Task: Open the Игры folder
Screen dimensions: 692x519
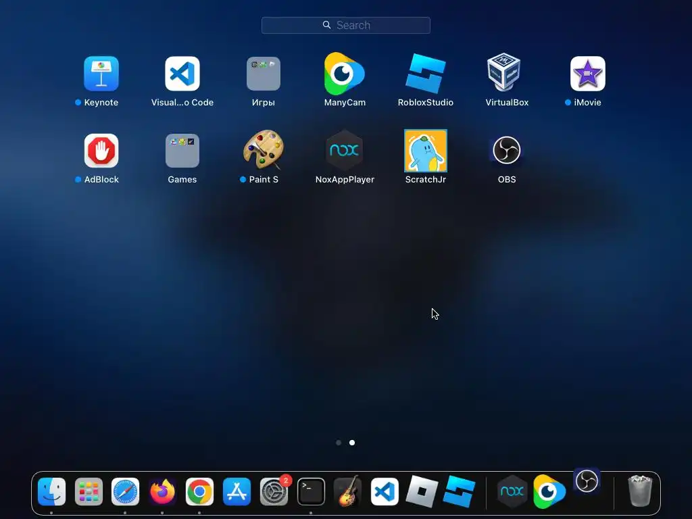Action: 264,74
